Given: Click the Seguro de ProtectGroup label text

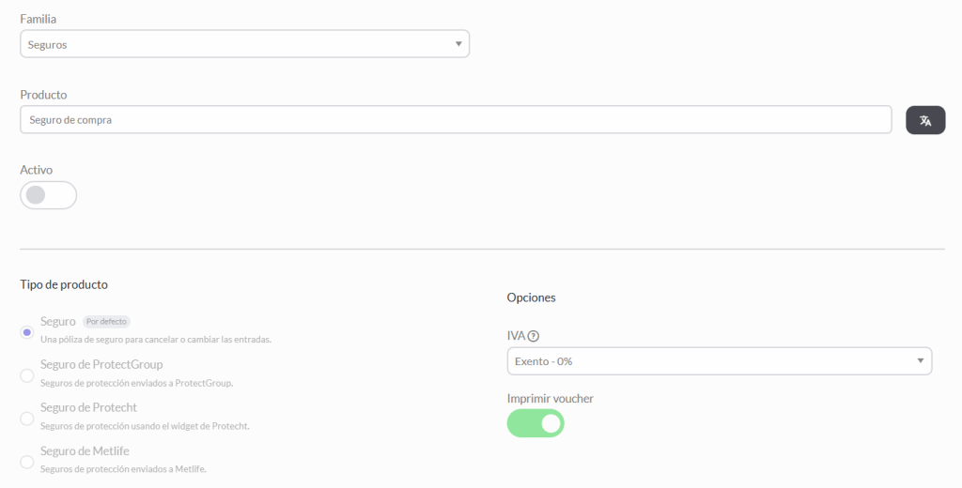Looking at the screenshot, I should click(101, 364).
